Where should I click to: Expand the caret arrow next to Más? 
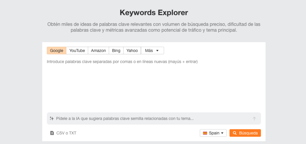click(x=157, y=51)
